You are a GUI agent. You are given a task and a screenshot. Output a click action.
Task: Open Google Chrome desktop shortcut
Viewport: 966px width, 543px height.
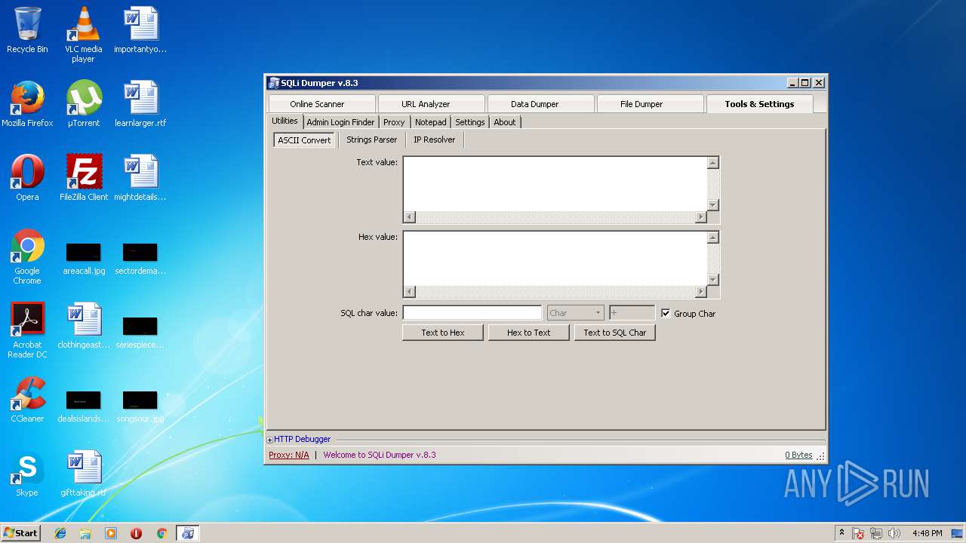pyautogui.click(x=27, y=256)
